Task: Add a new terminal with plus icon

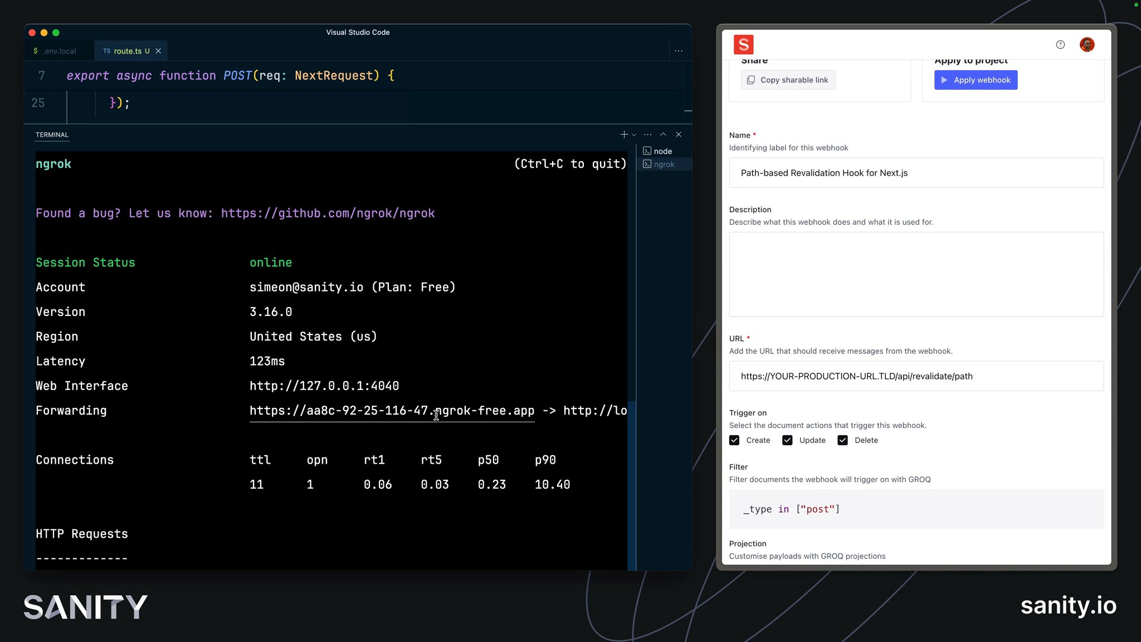Action: click(x=623, y=134)
